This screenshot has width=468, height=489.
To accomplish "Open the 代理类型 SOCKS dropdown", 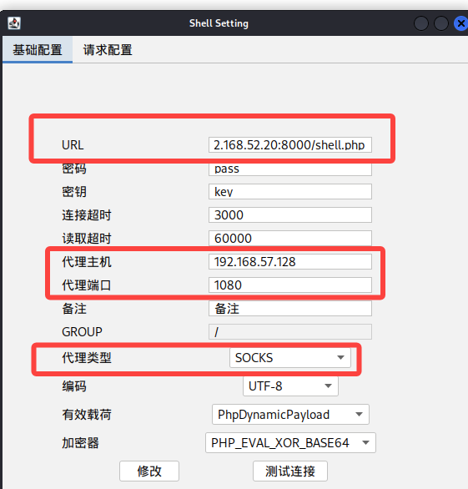I will 290,358.
